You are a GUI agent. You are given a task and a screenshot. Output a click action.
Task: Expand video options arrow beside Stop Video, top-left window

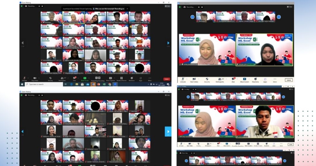(39, 78)
